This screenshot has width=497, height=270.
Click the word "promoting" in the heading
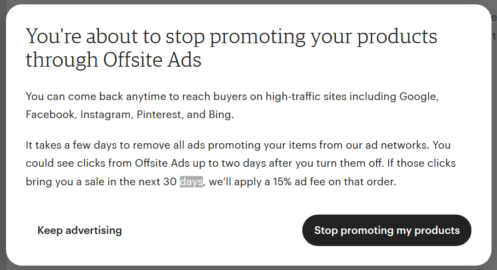[258, 37]
